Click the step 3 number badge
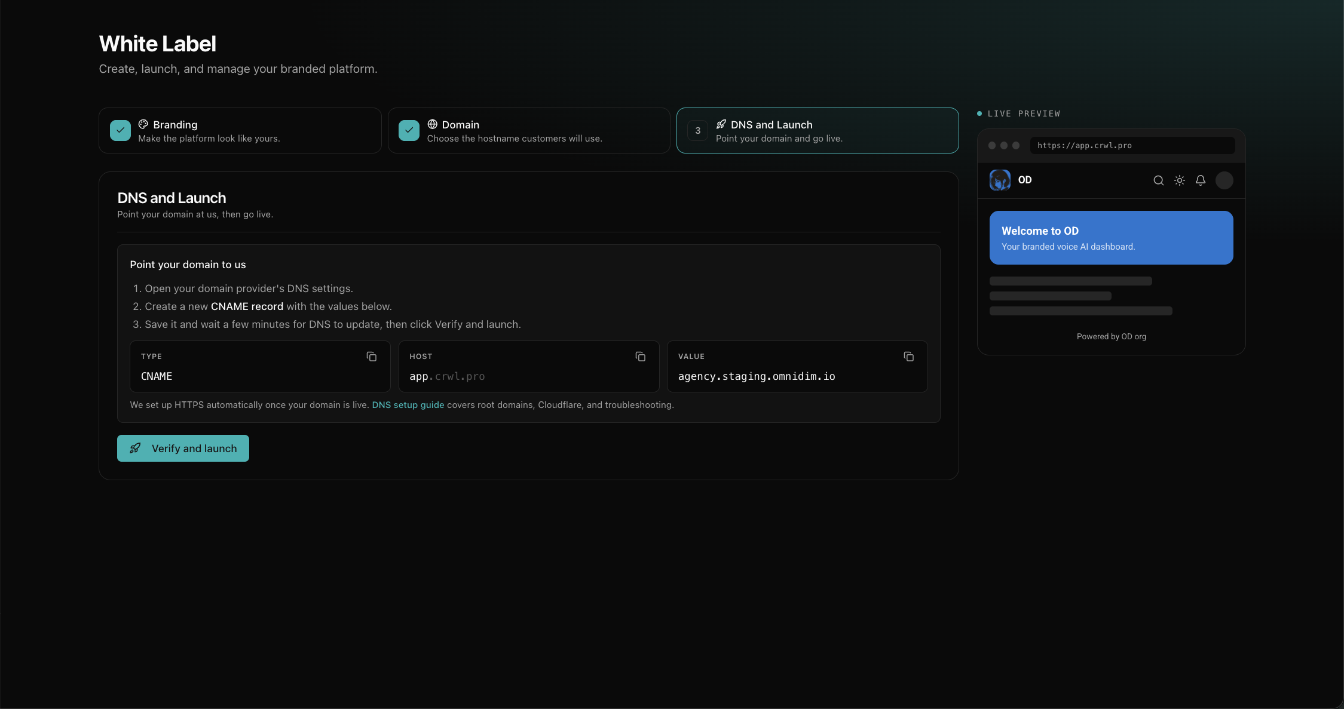The height and width of the screenshot is (709, 1344). pyautogui.click(x=697, y=130)
